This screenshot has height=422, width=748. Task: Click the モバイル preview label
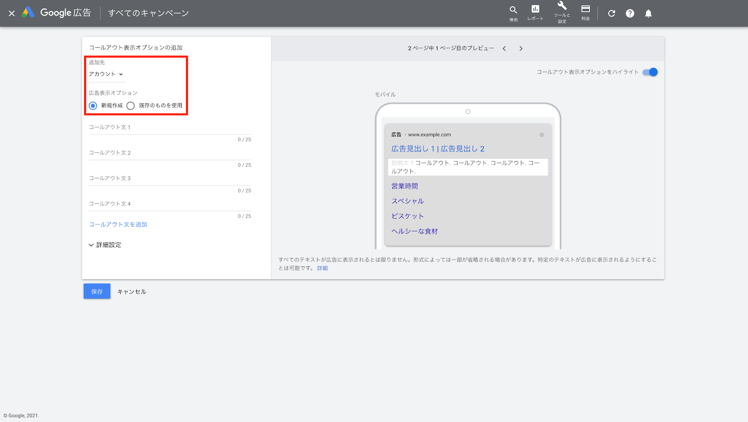(385, 94)
